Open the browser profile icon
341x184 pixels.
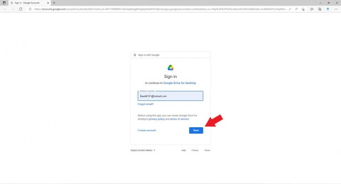328,9
